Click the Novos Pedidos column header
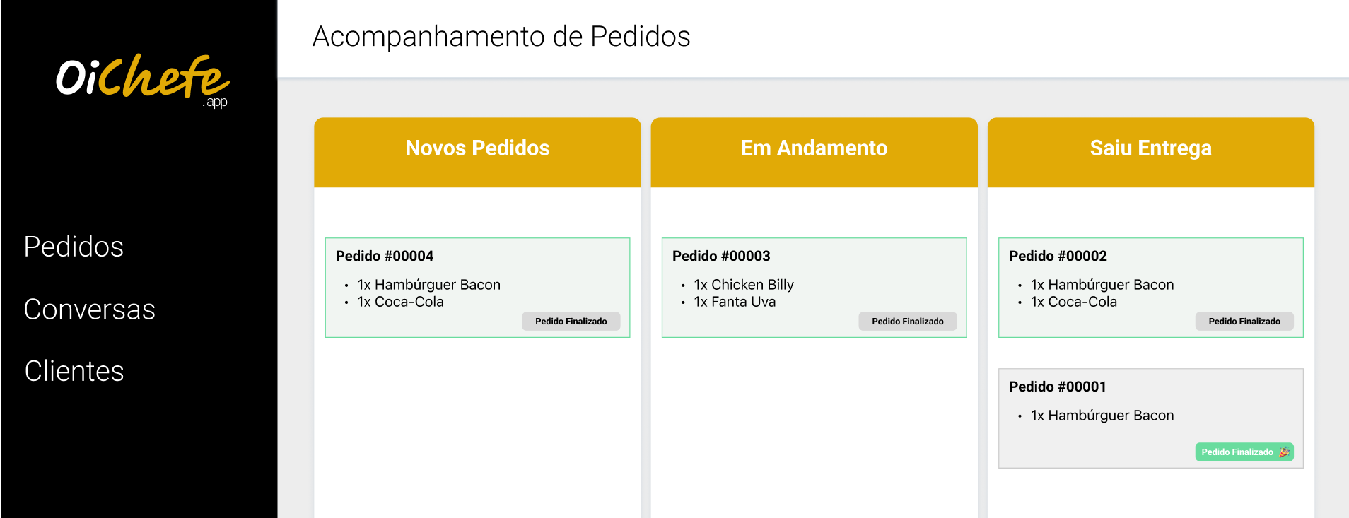The height and width of the screenshot is (518, 1349). click(x=477, y=148)
